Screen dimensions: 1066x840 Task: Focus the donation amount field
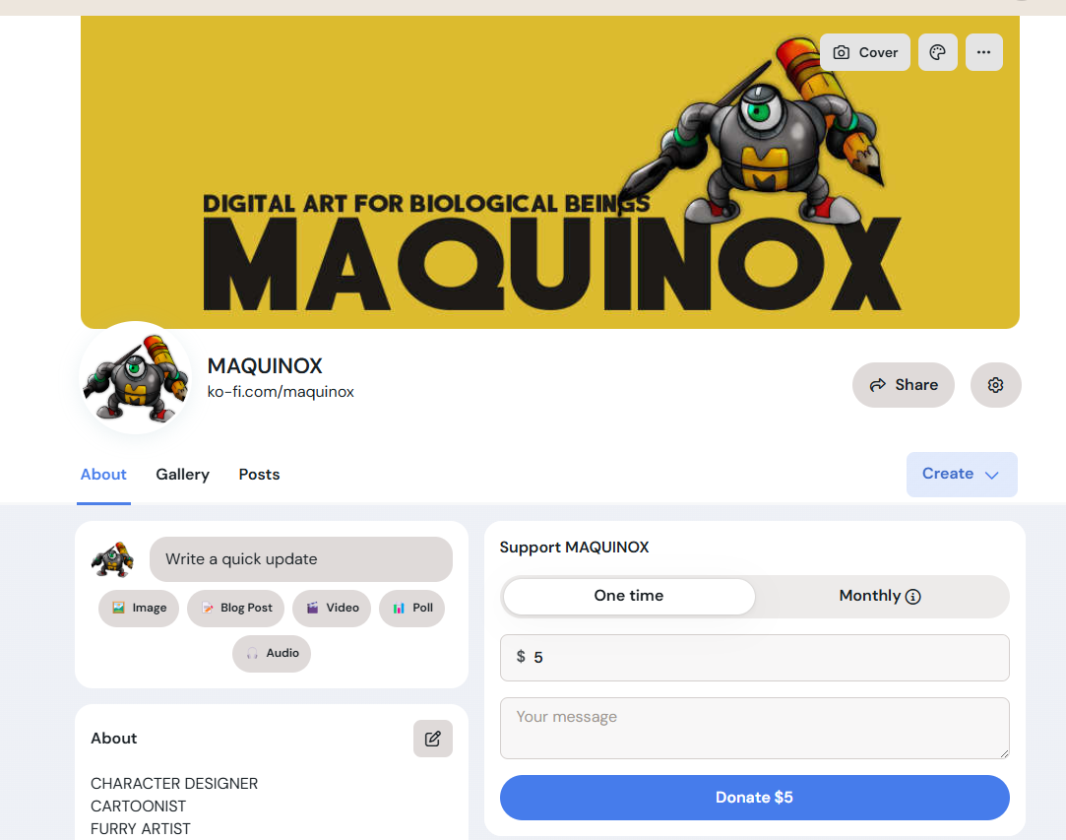click(755, 658)
